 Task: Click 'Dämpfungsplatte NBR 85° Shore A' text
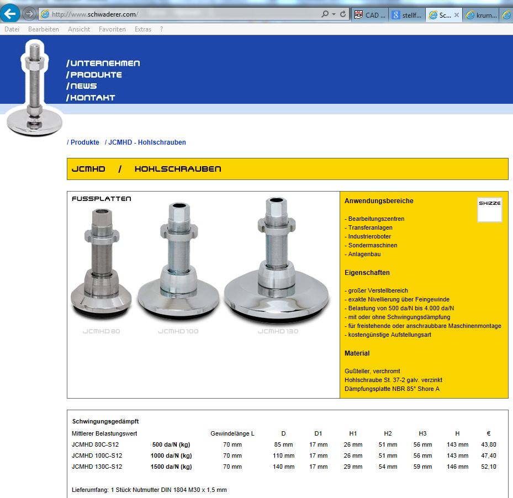click(392, 389)
